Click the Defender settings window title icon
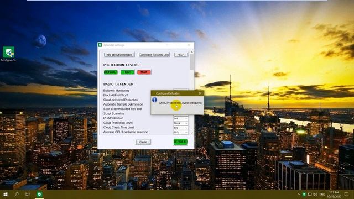 (x=100, y=45)
